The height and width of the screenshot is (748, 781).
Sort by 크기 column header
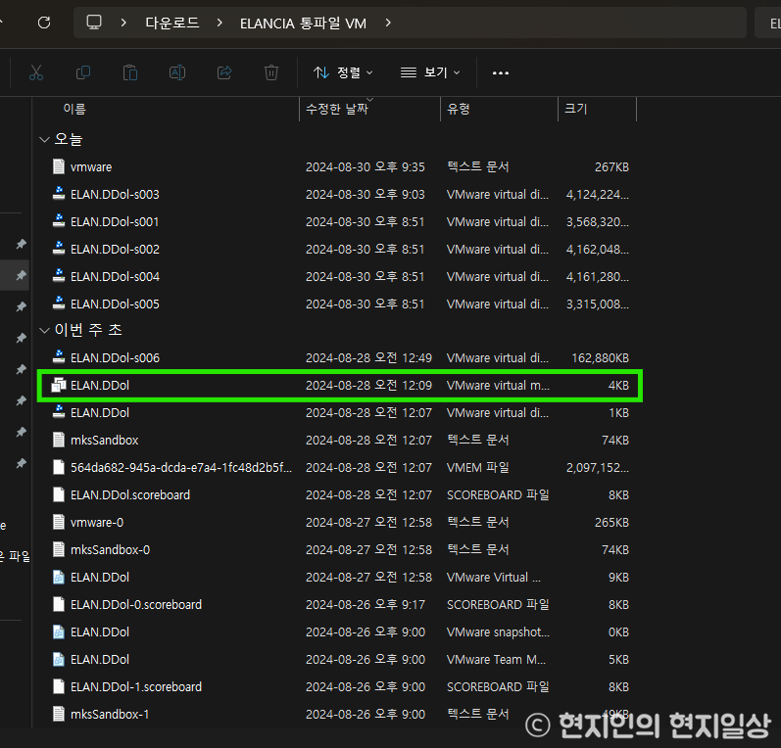[576, 109]
